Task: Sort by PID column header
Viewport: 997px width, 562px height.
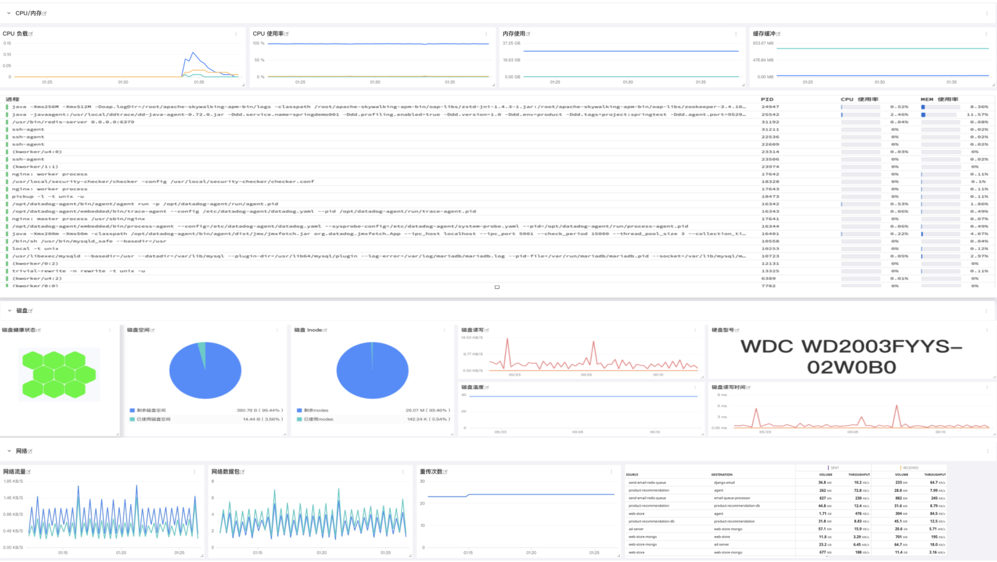Action: click(x=767, y=99)
